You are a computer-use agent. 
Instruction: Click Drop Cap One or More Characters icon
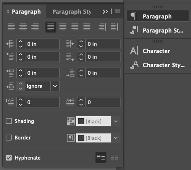[x=70, y=102]
